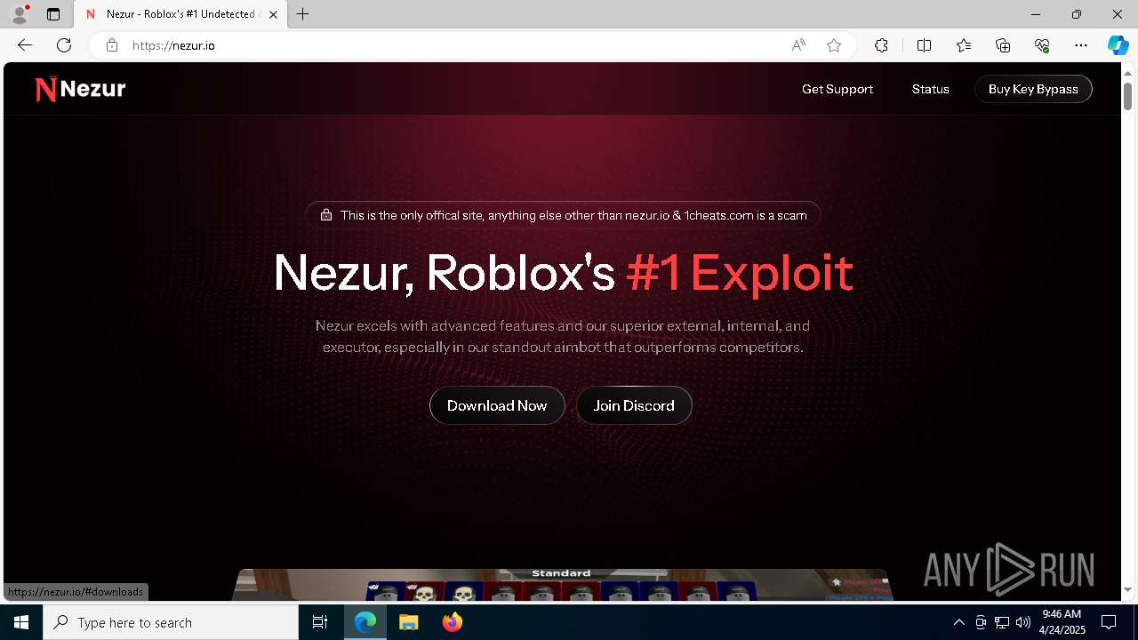Open the Favorites list icon
The width and height of the screenshot is (1138, 640).
pyautogui.click(x=964, y=45)
